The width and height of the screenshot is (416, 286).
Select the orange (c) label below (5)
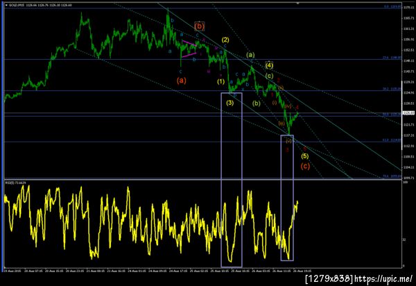(x=305, y=166)
